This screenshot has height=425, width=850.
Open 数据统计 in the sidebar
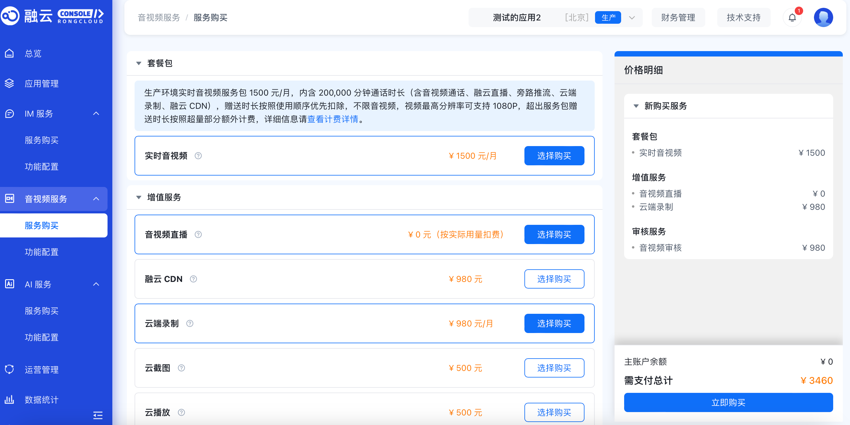point(41,399)
